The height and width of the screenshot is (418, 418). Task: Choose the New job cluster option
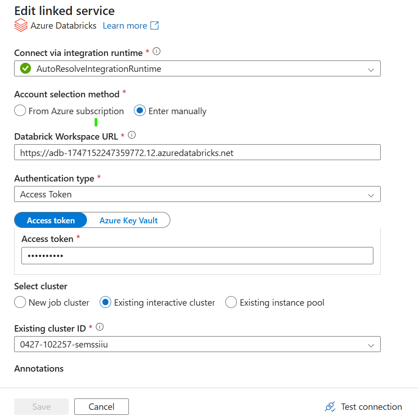tap(20, 302)
